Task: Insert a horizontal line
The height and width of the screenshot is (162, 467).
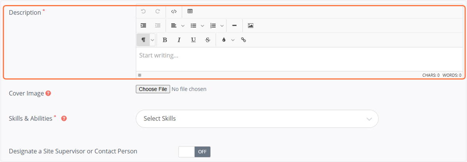Action: tap(234, 26)
